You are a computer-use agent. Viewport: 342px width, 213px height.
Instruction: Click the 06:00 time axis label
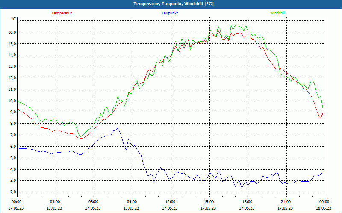(94, 202)
